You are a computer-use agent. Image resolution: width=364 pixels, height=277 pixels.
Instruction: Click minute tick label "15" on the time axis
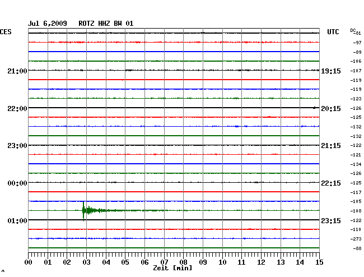click(319, 262)
